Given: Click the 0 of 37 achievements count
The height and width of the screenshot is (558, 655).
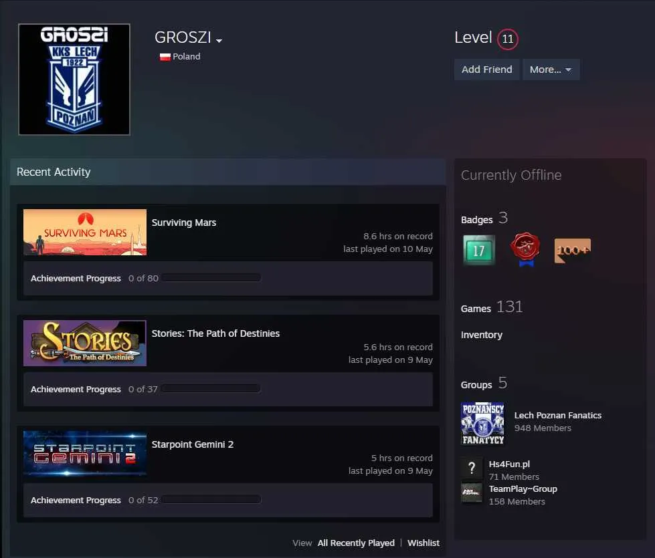Looking at the screenshot, I should coord(143,390).
